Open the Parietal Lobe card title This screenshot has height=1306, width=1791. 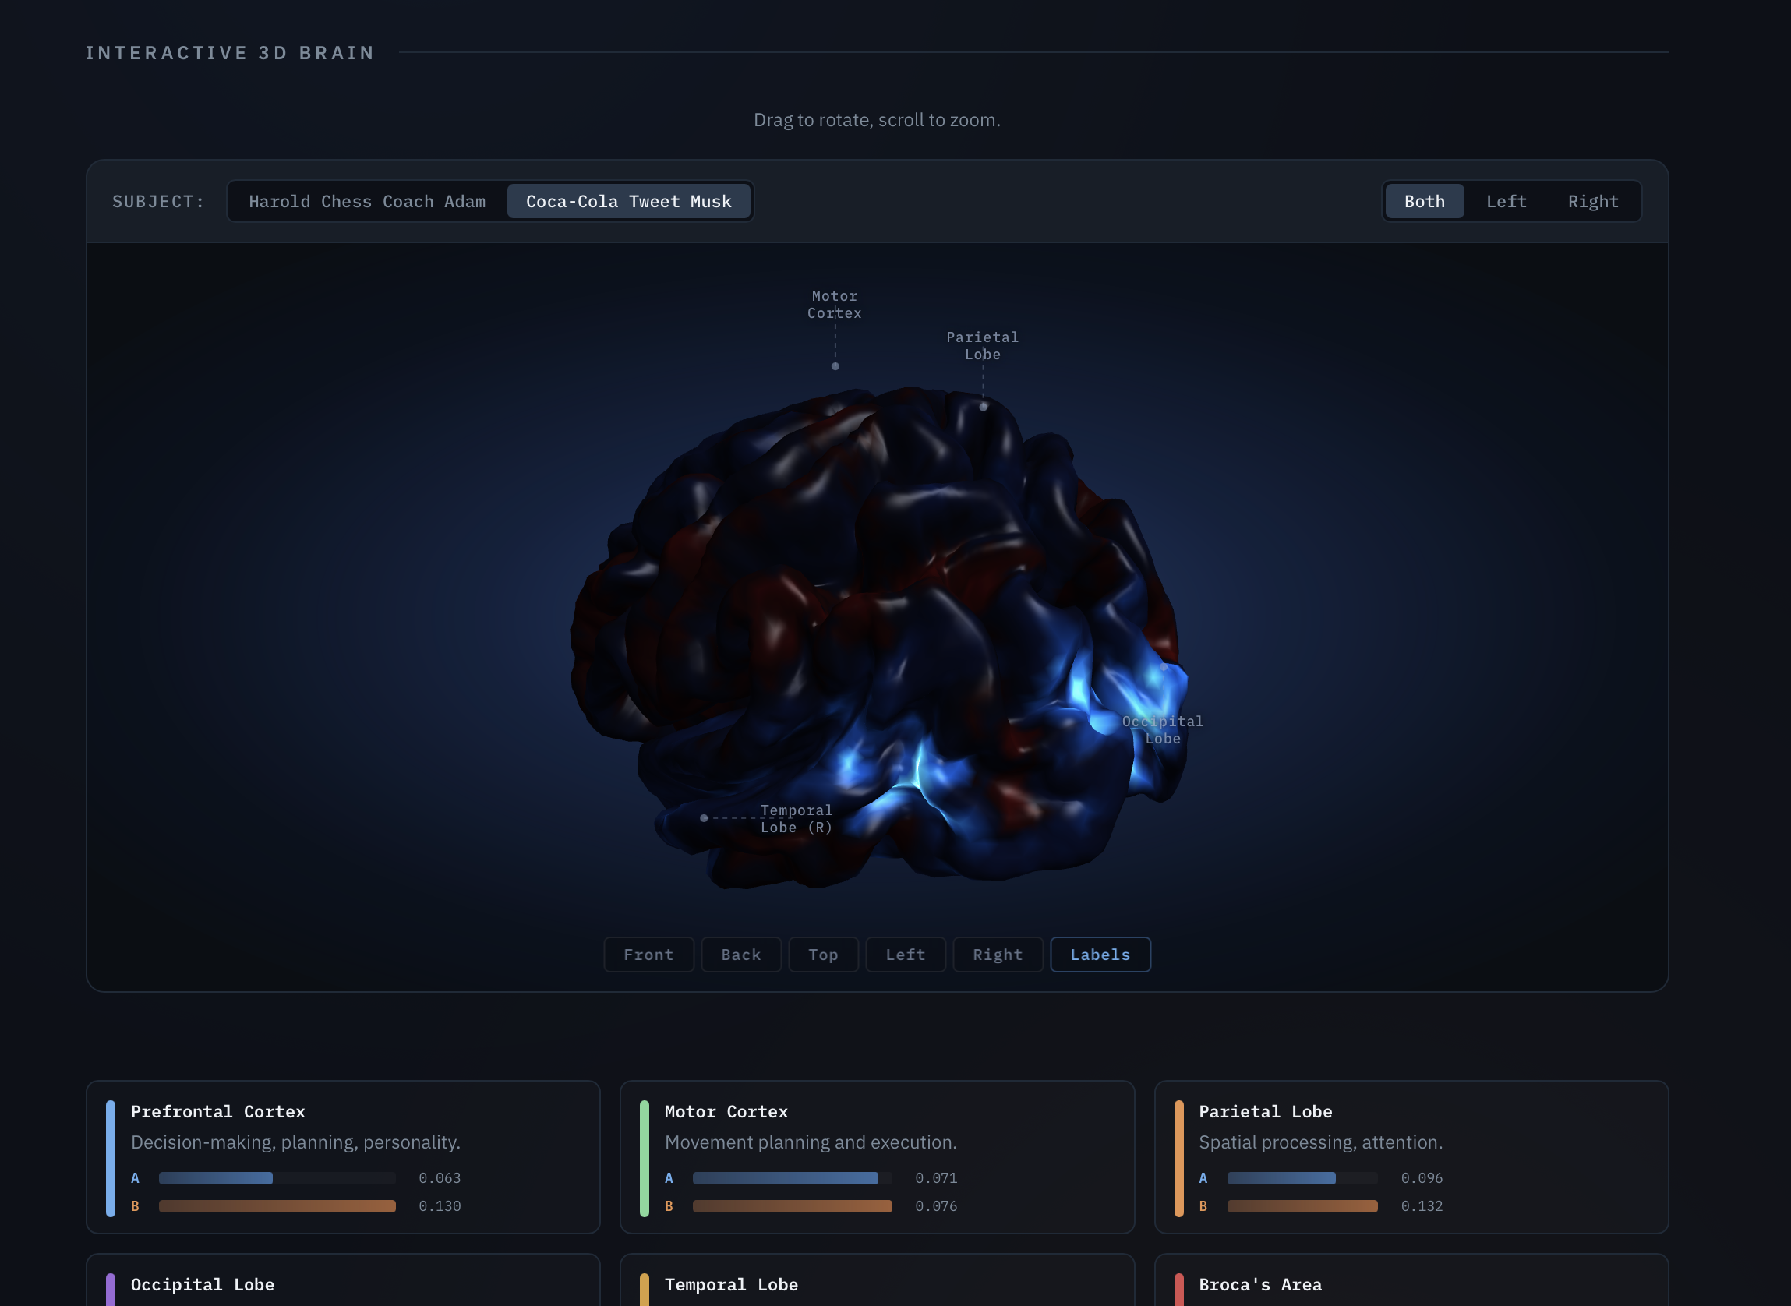pos(1265,1111)
